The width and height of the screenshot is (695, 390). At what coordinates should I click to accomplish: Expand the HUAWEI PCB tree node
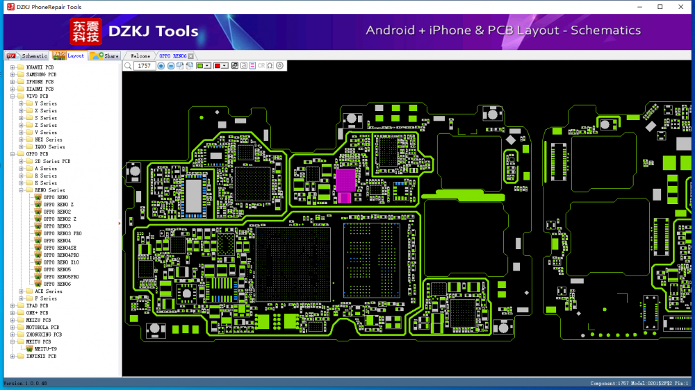tap(13, 67)
